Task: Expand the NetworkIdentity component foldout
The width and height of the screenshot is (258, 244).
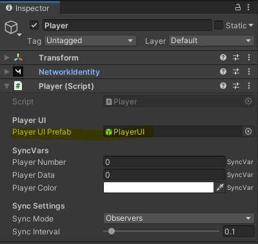Action: tap(7, 71)
